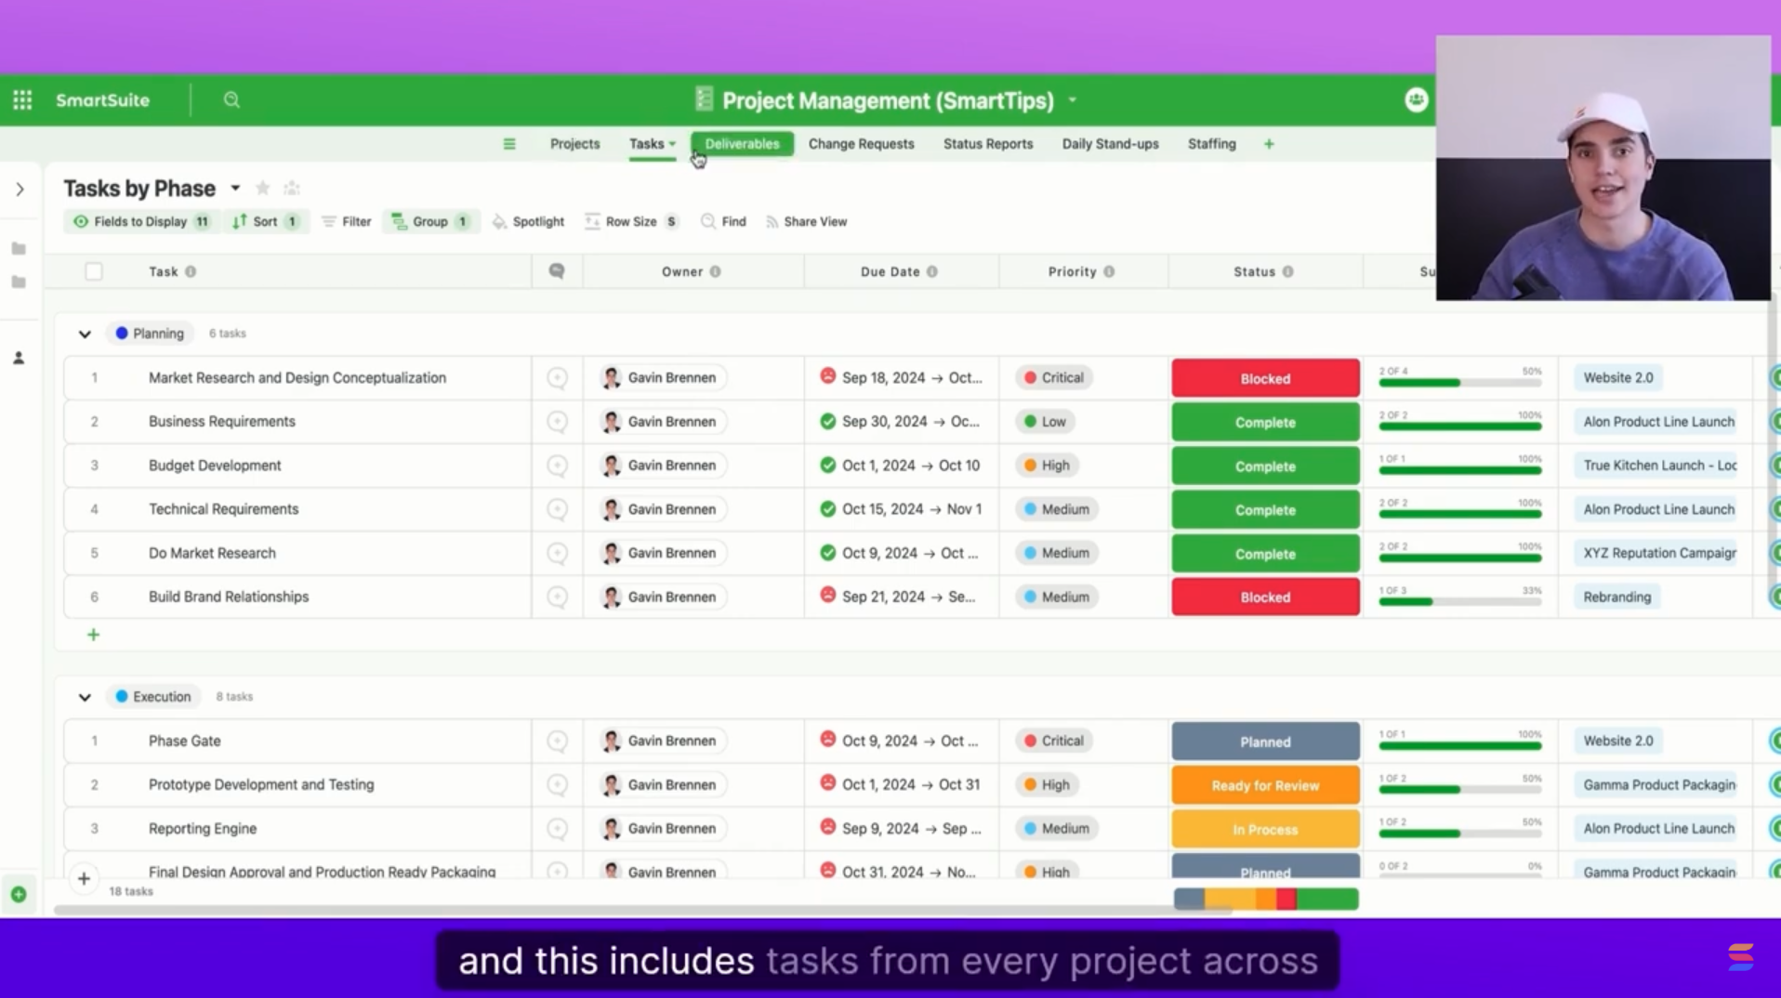Open Find in the view toolbar

[723, 222]
